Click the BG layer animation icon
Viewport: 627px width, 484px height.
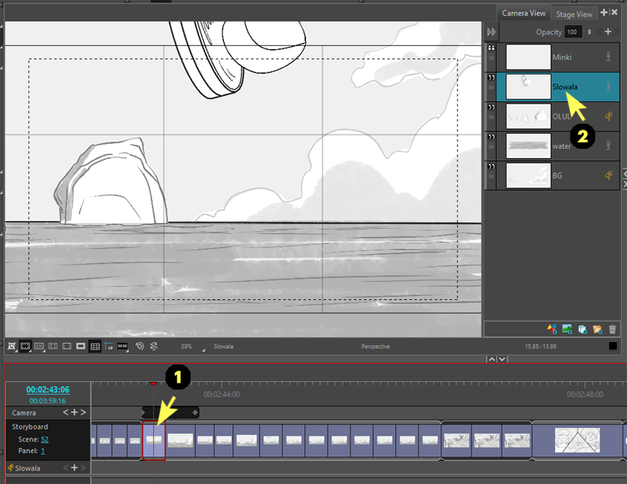pos(609,176)
